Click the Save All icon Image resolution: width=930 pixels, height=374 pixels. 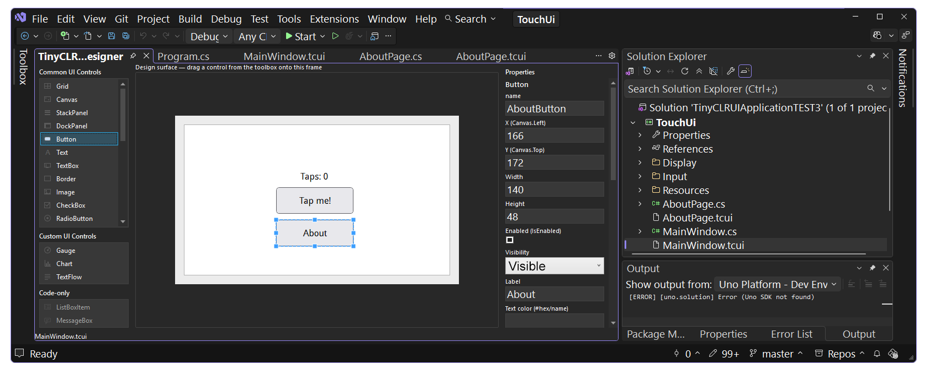coord(126,36)
